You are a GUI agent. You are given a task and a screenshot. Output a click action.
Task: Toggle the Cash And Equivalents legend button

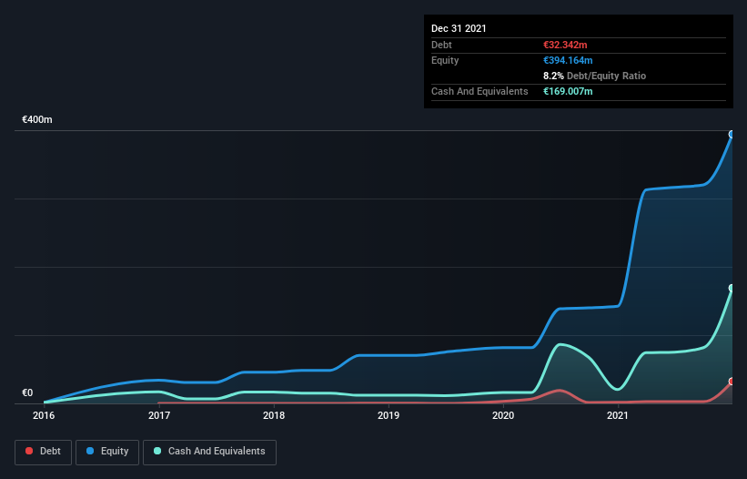tap(209, 452)
